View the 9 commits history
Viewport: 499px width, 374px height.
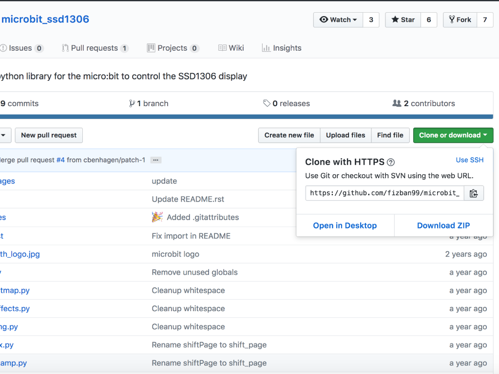click(19, 103)
